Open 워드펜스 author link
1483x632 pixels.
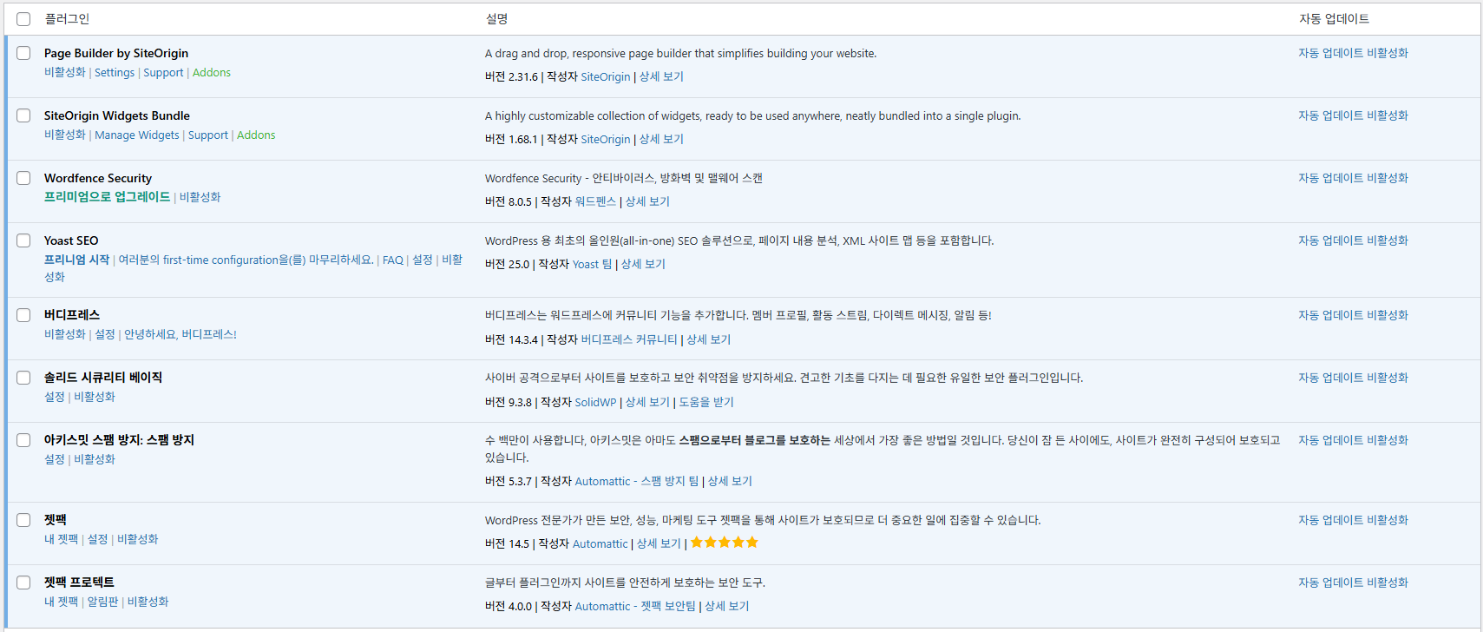click(x=595, y=201)
